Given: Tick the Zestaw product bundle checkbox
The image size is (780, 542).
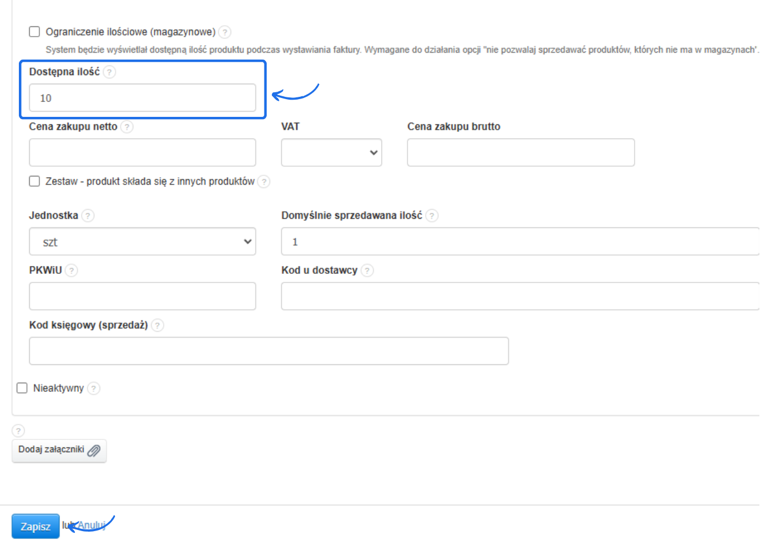Looking at the screenshot, I should pyautogui.click(x=35, y=181).
